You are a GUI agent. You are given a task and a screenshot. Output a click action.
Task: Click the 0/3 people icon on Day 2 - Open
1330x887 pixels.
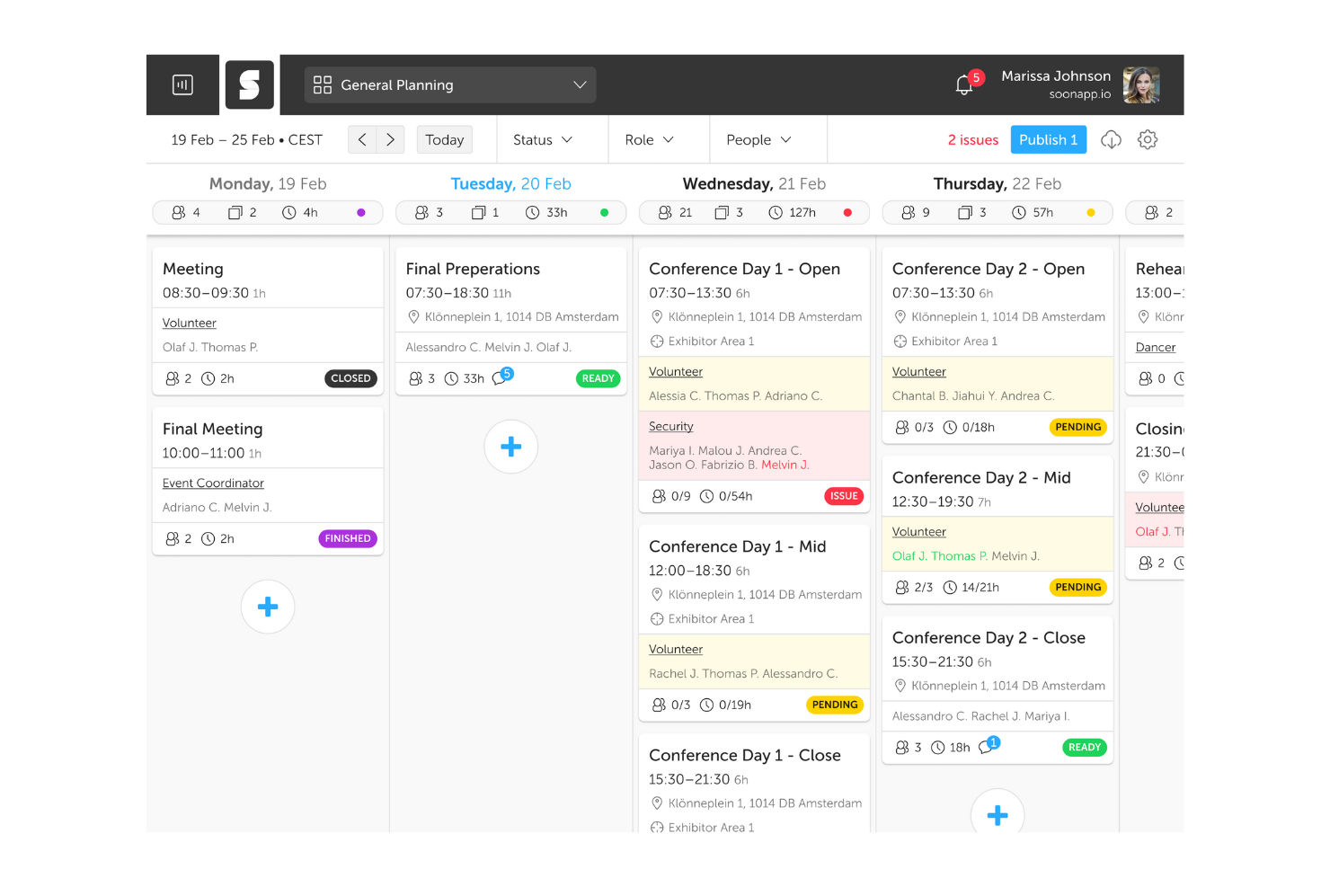[902, 428]
